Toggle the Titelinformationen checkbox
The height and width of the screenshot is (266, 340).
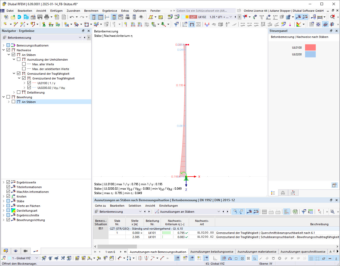8,187
